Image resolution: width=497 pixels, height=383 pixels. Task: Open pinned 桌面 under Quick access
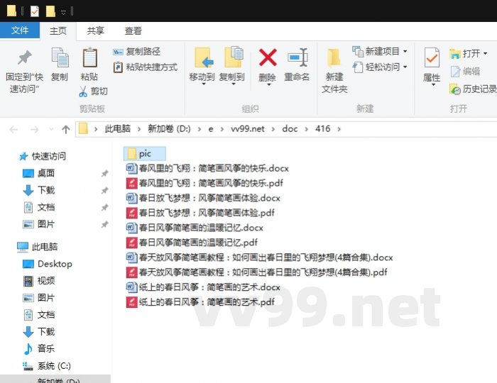click(38, 173)
